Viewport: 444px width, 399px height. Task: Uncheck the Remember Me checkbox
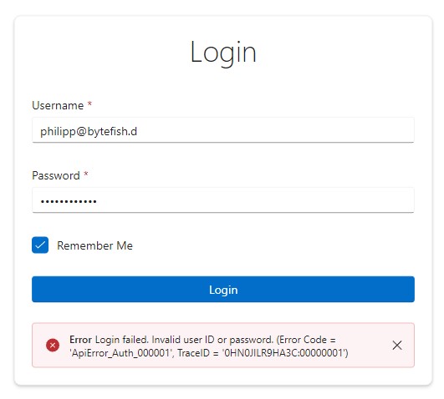point(40,245)
